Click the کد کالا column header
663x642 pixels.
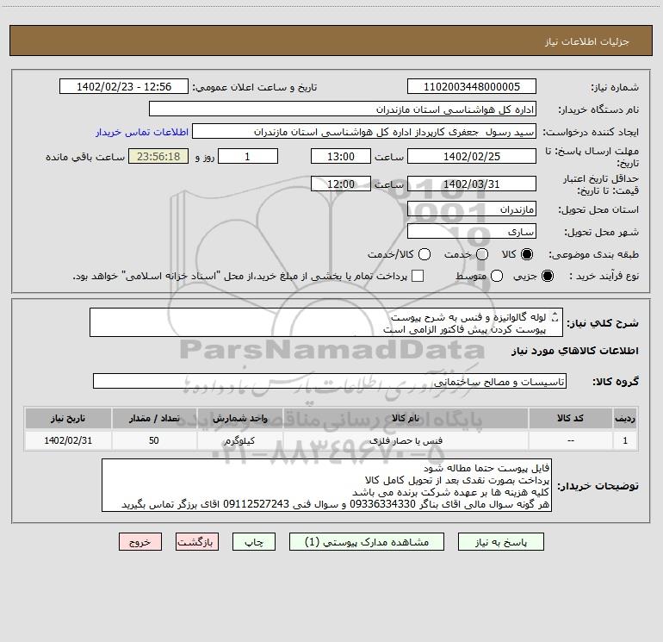(570, 418)
